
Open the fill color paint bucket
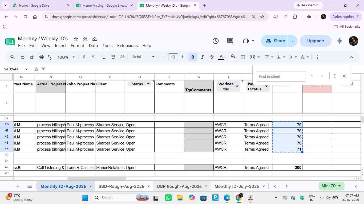(233, 57)
